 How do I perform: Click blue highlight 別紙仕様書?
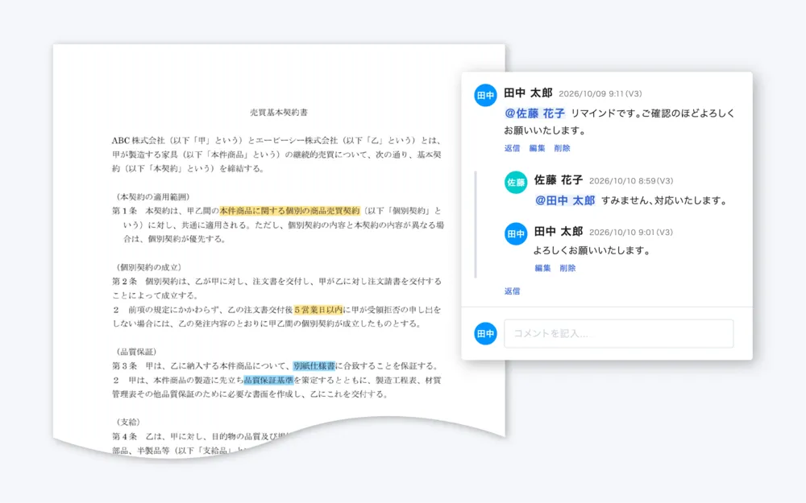point(314,365)
